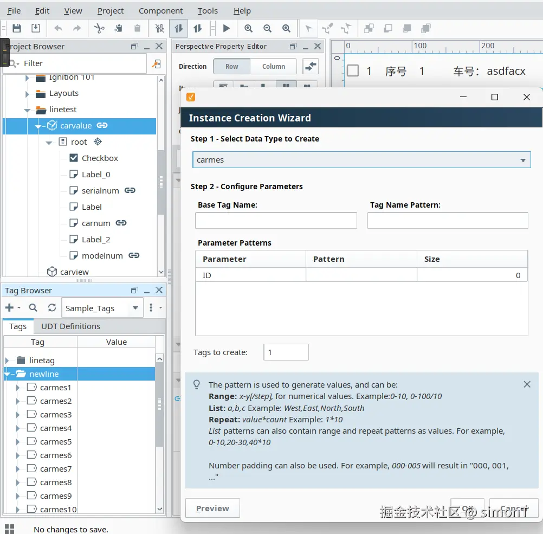This screenshot has width=543, height=534.
Task: Select the carview view in tree
Action: tap(74, 272)
